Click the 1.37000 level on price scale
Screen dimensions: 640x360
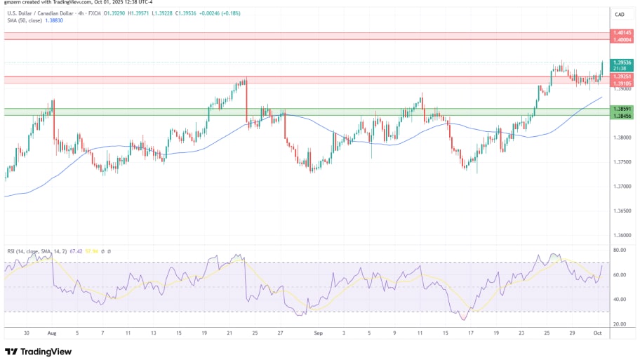pos(622,187)
